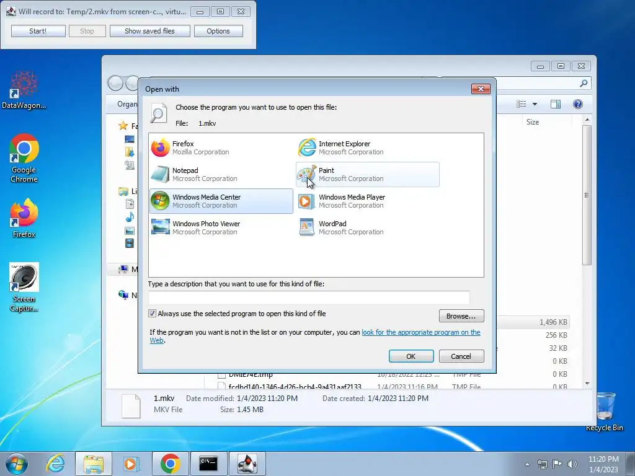
Task: Click the 1.mkv file icon in details pane
Action: [131, 405]
